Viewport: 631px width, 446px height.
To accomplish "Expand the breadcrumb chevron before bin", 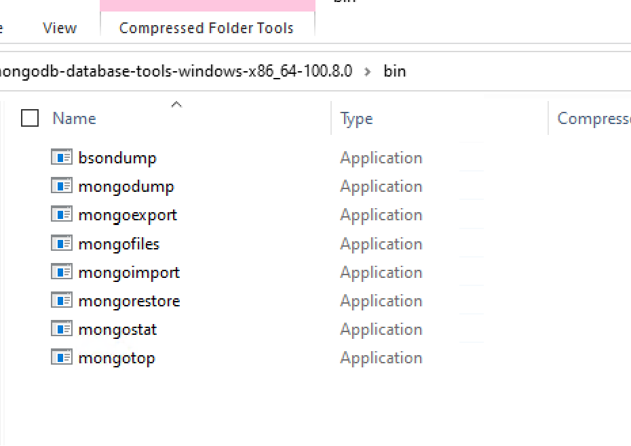I will point(368,71).
